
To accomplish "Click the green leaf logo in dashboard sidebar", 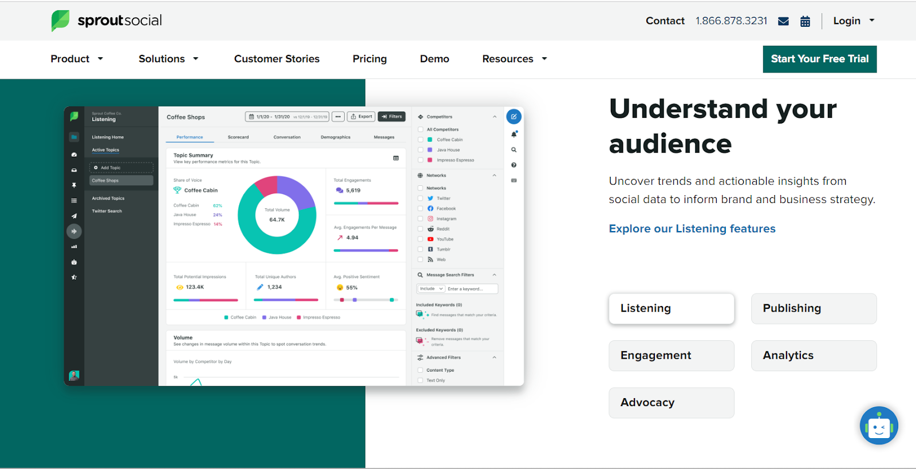I will pyautogui.click(x=74, y=116).
